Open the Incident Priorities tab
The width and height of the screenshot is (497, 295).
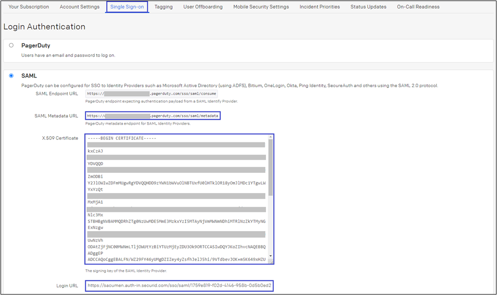[x=319, y=7]
